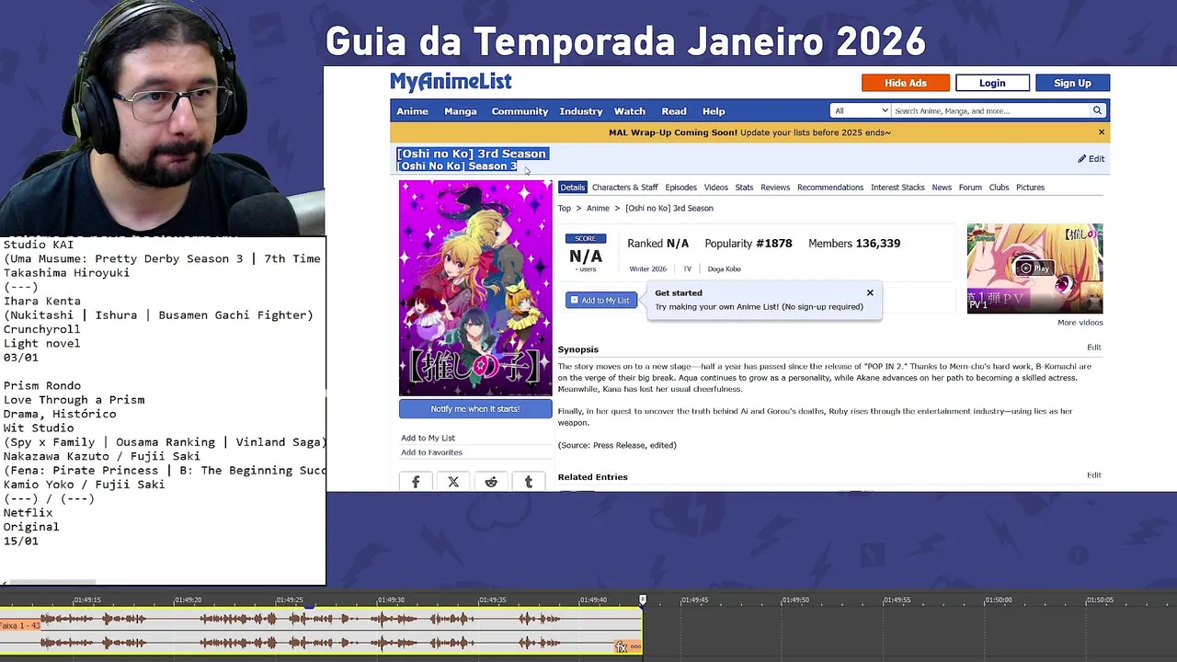Share on Facebook icon

click(416, 482)
